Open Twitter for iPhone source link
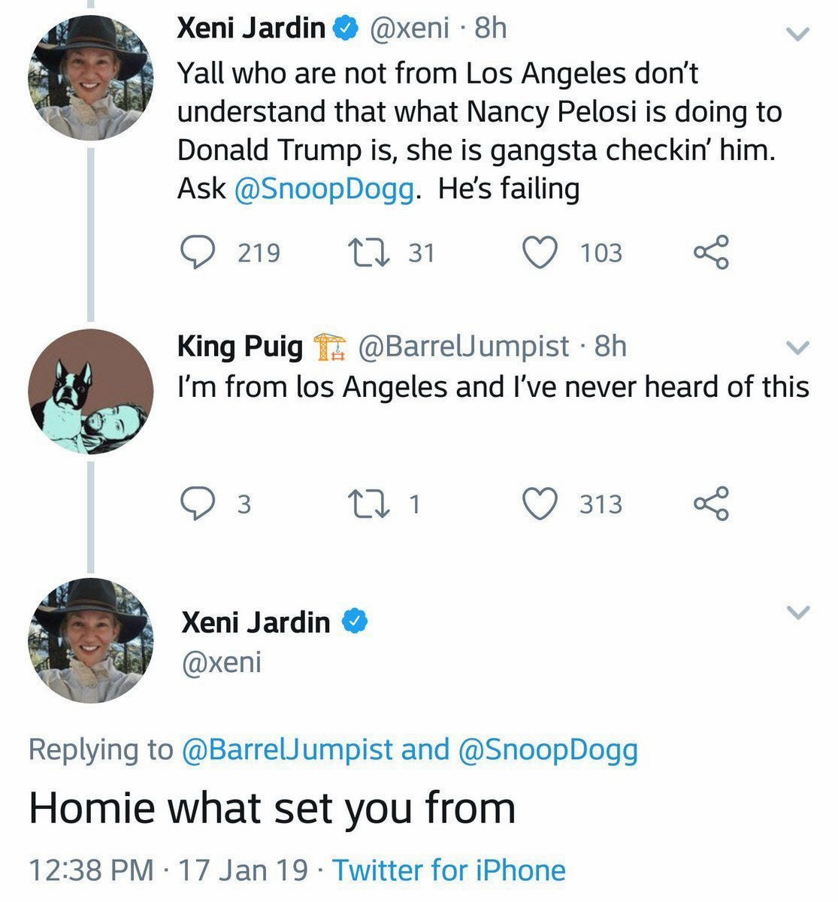 (x=449, y=870)
